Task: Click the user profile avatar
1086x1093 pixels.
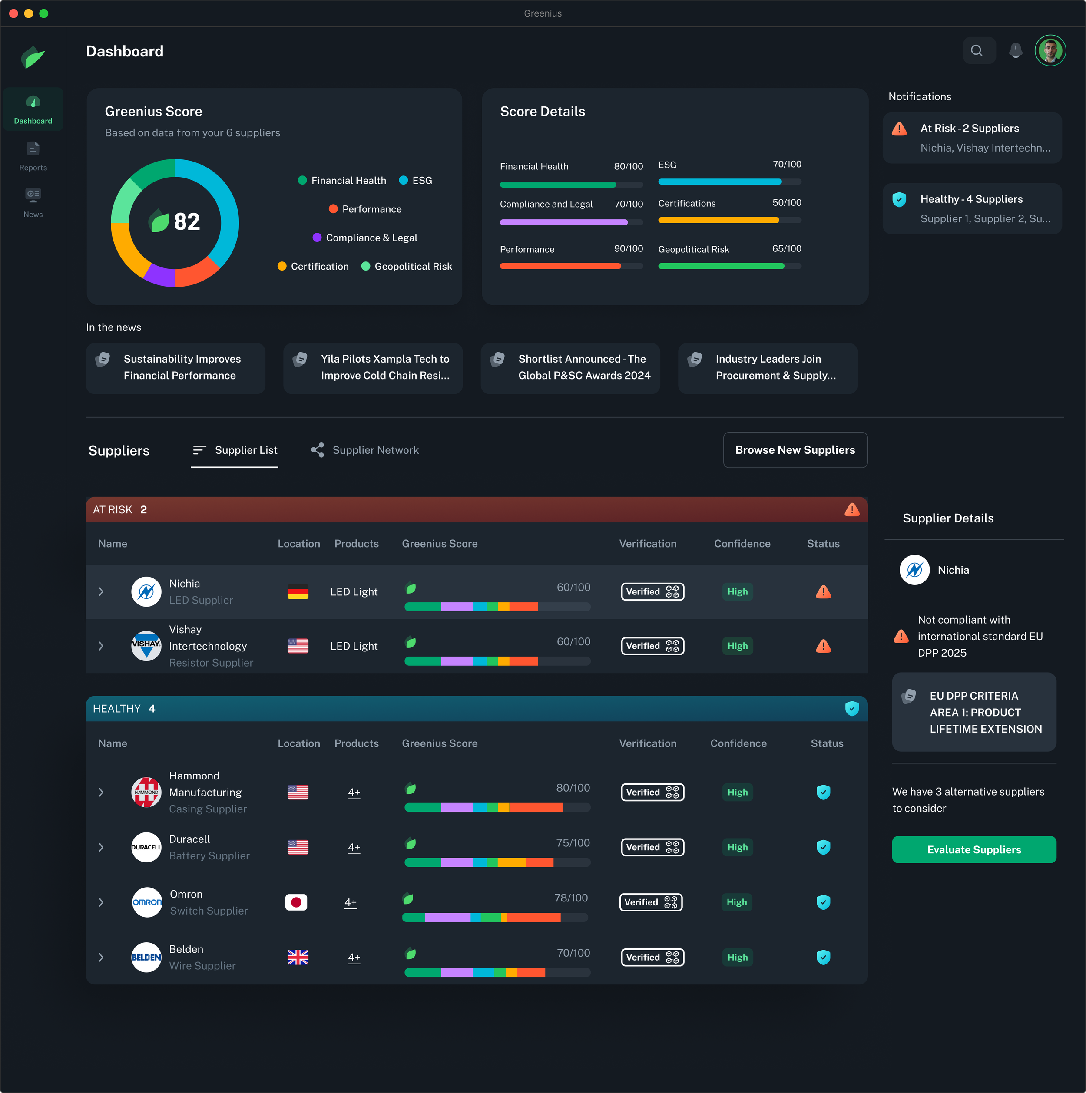Action: point(1050,51)
